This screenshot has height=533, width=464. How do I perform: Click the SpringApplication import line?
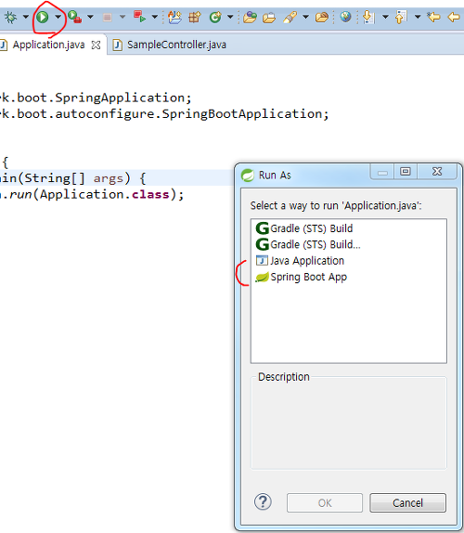point(96,97)
